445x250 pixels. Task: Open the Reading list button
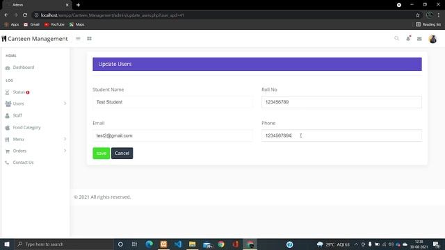(428, 24)
